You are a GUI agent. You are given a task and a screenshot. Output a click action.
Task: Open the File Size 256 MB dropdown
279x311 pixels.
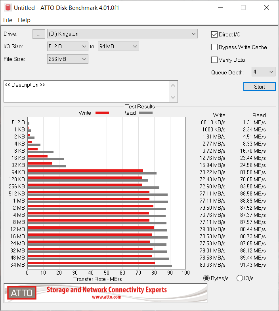pyautogui.click(x=67, y=59)
